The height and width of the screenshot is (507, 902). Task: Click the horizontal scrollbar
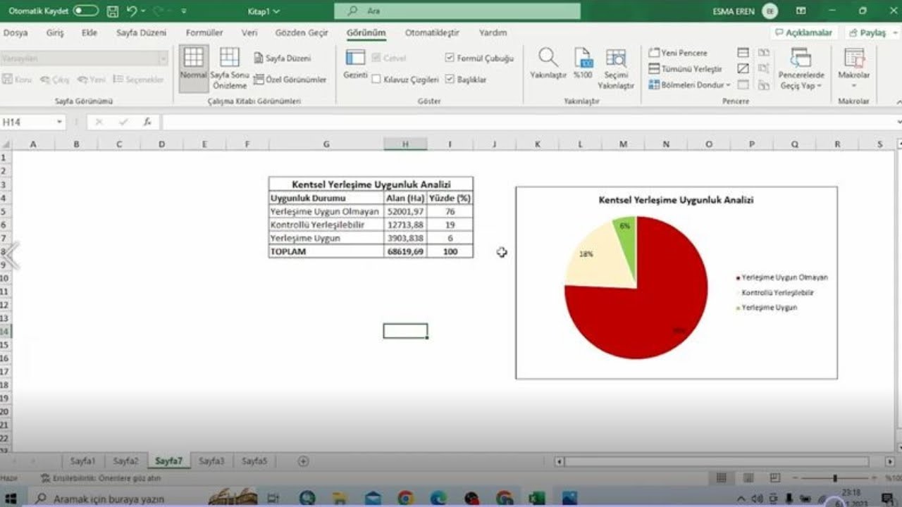click(x=715, y=461)
